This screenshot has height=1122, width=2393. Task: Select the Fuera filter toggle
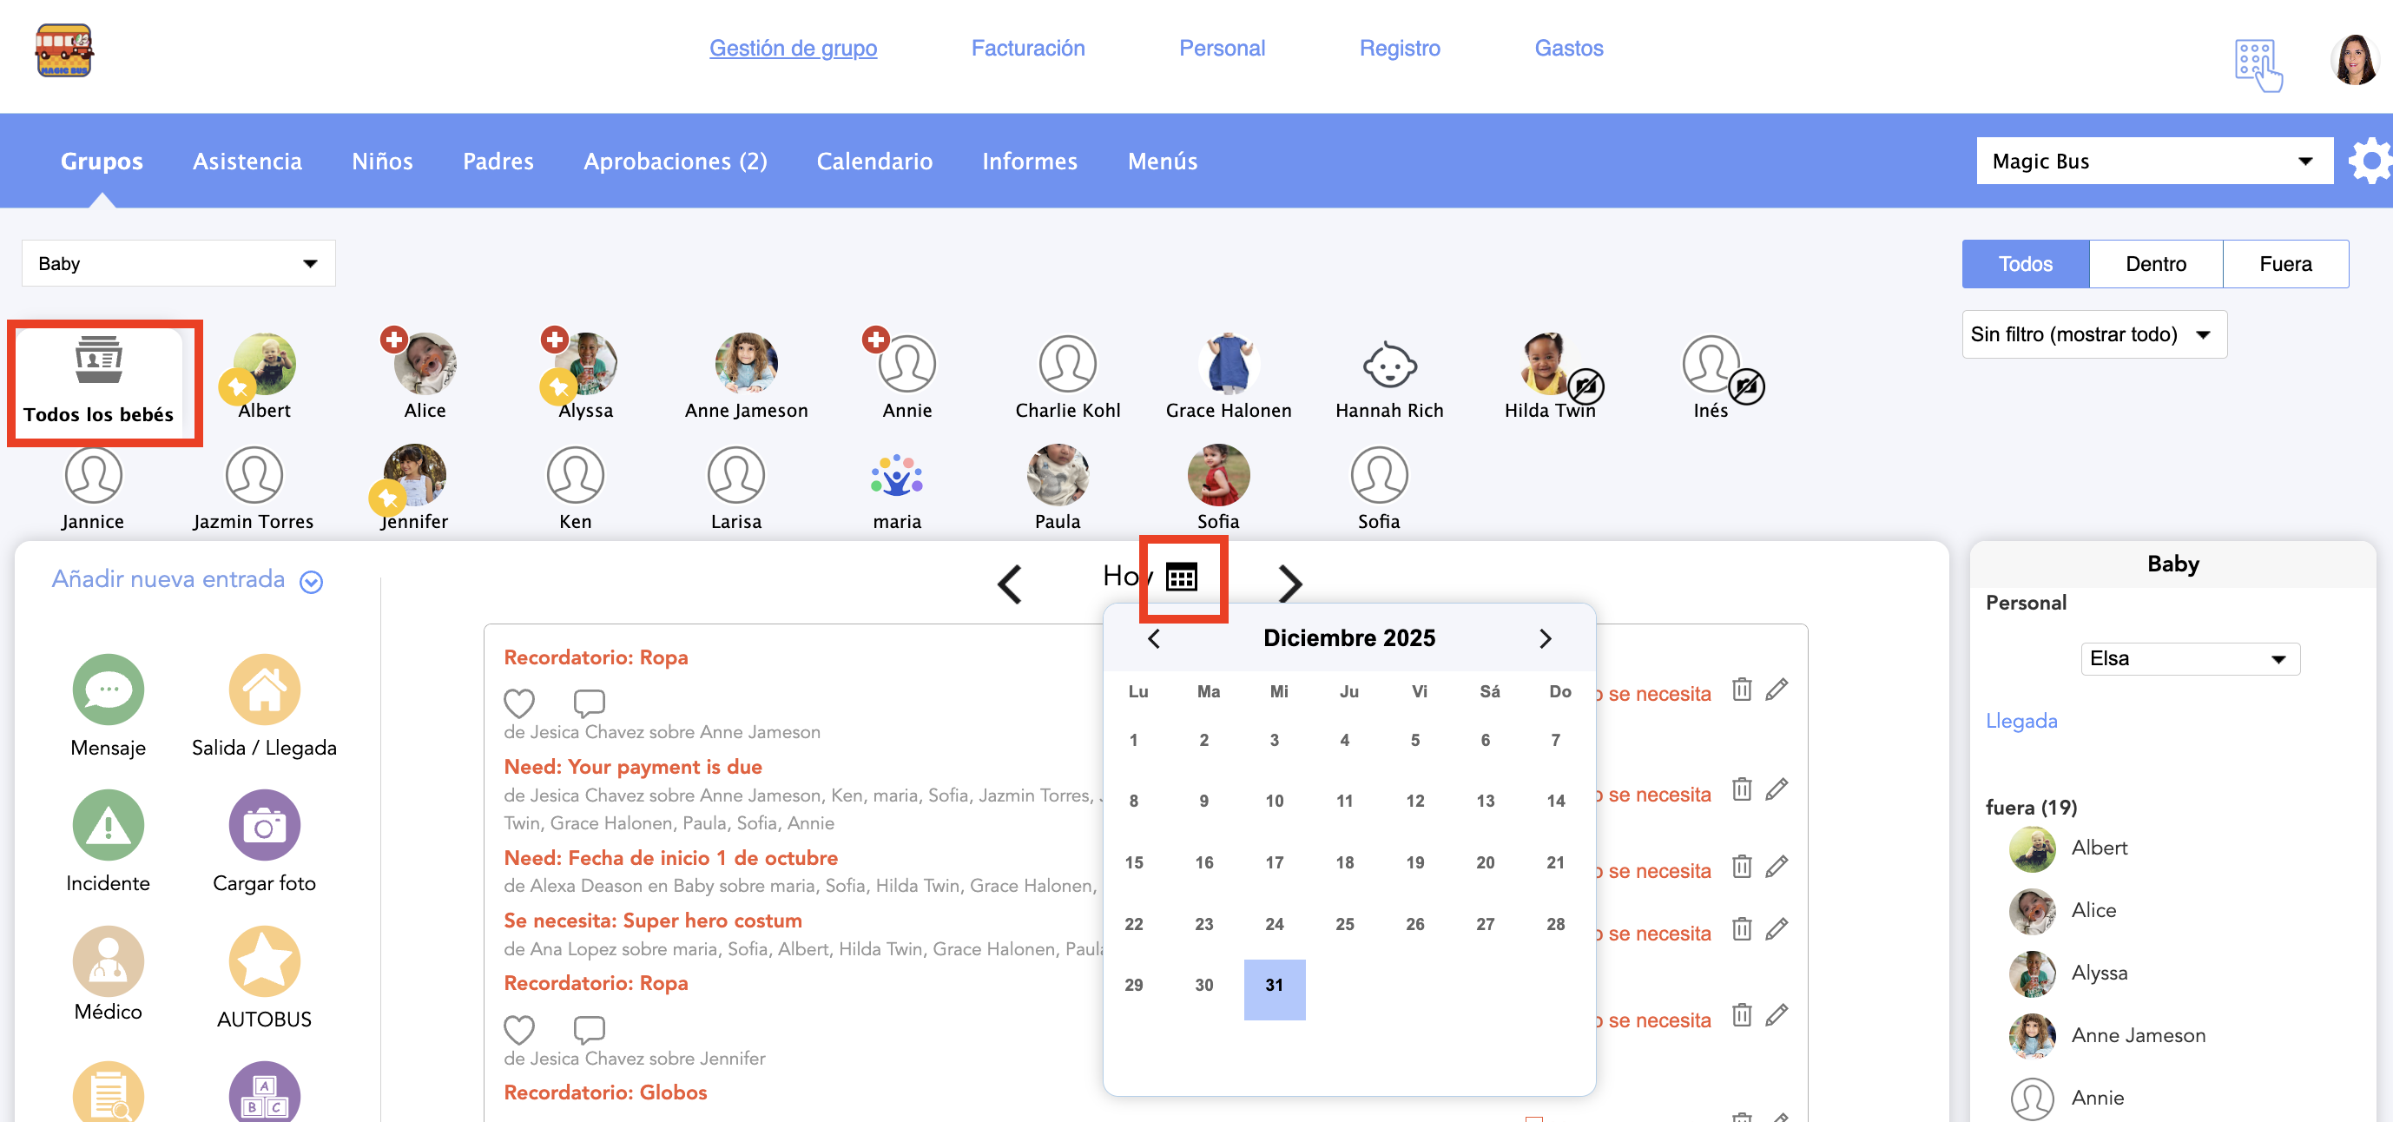pyautogui.click(x=2284, y=264)
